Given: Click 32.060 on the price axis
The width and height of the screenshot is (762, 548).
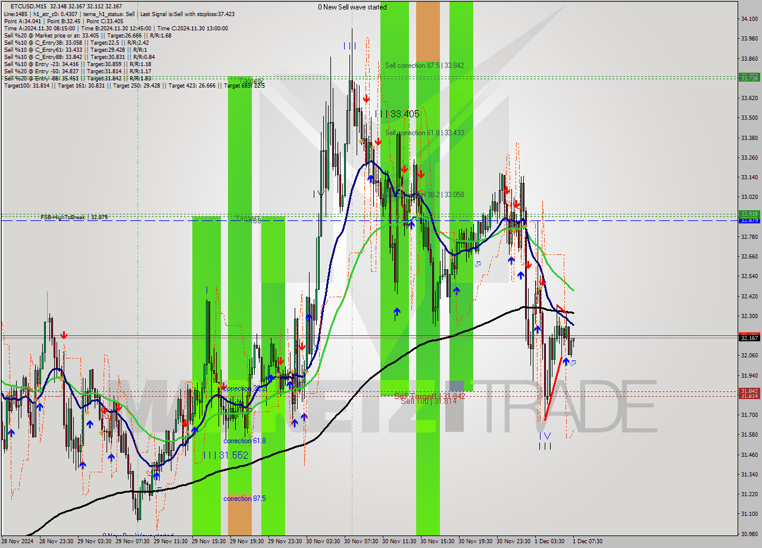Looking at the screenshot, I should [x=749, y=355].
